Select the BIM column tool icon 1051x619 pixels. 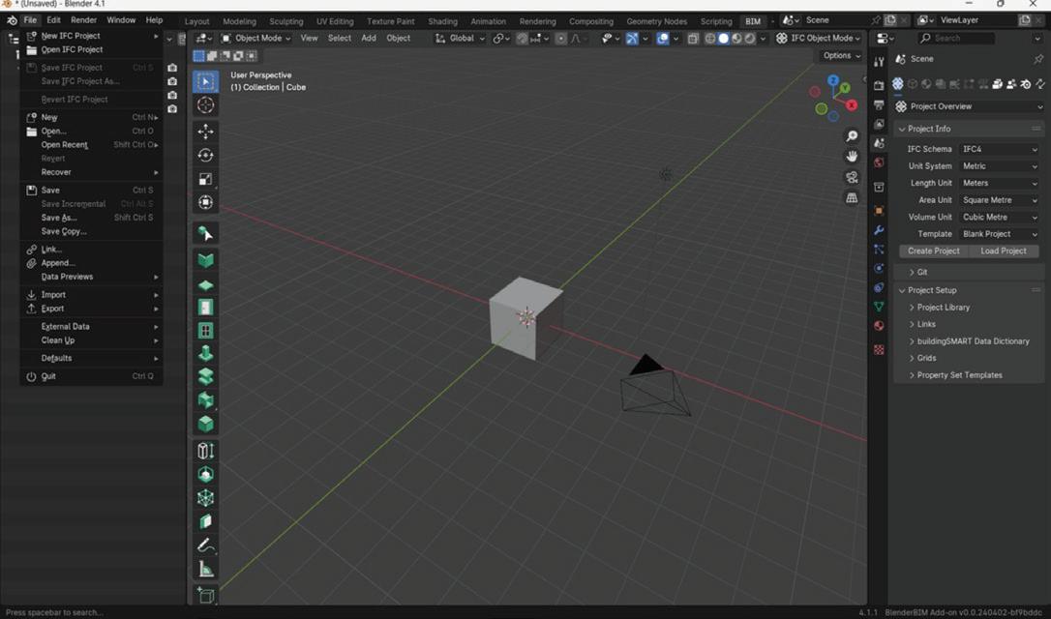tap(206, 354)
